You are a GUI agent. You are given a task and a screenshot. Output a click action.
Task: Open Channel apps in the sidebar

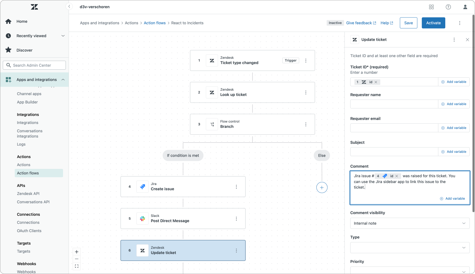pyautogui.click(x=29, y=94)
